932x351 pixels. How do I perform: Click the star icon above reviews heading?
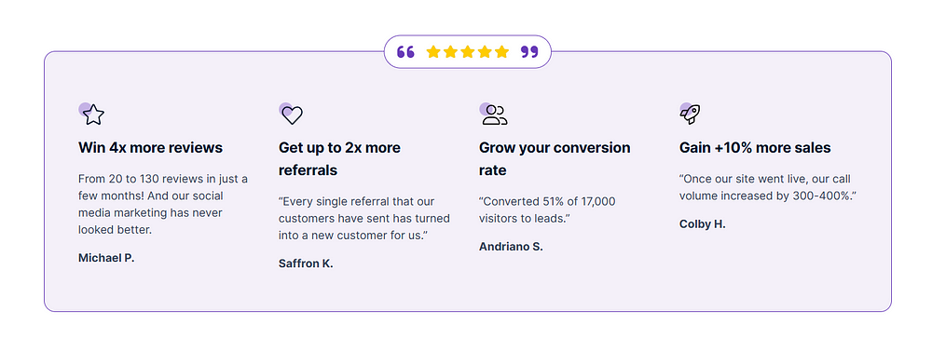coord(92,114)
